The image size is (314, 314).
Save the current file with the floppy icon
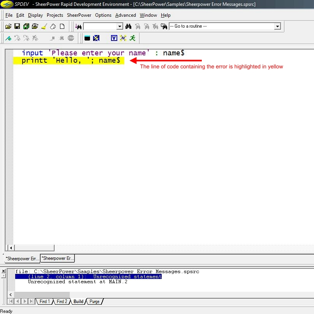coord(17,26)
